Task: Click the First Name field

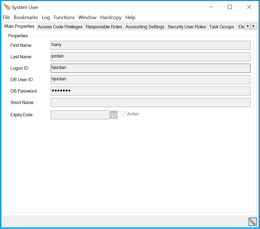Action: (x=150, y=45)
